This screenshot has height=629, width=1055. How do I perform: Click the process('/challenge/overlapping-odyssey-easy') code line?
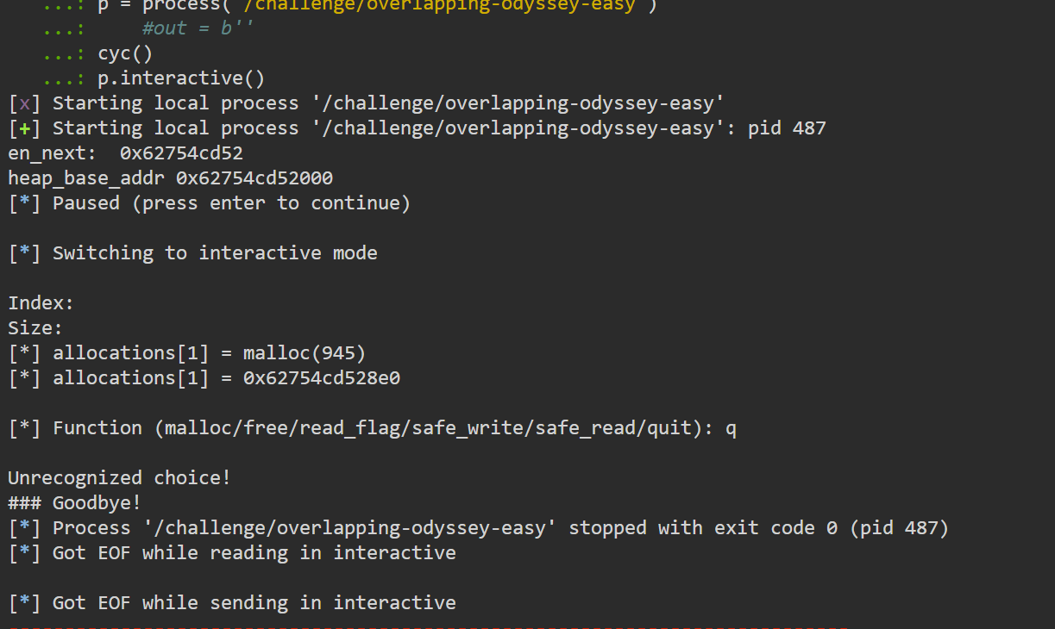tap(377, 6)
